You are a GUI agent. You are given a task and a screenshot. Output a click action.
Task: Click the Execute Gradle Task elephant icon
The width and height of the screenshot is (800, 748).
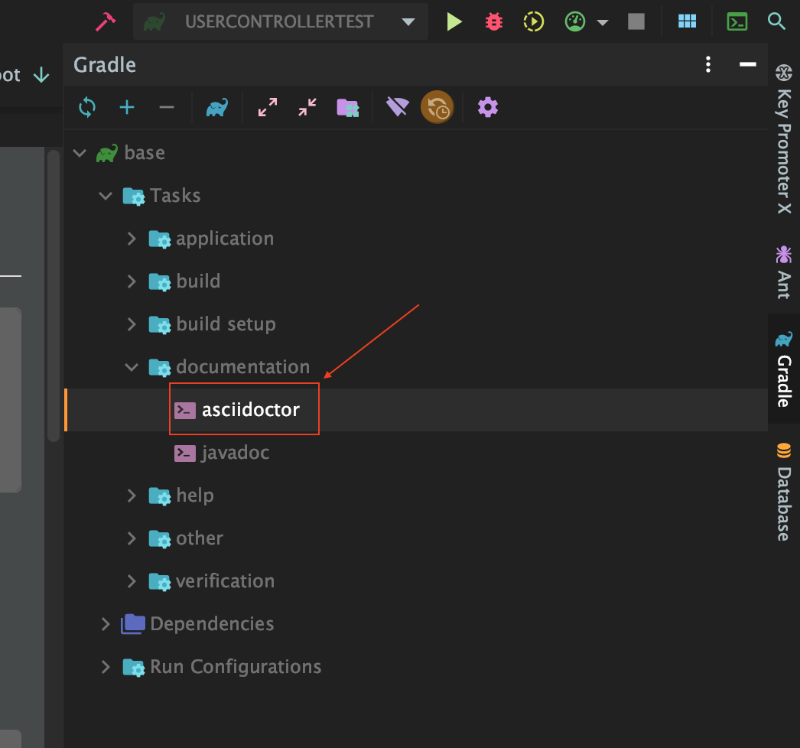217,107
